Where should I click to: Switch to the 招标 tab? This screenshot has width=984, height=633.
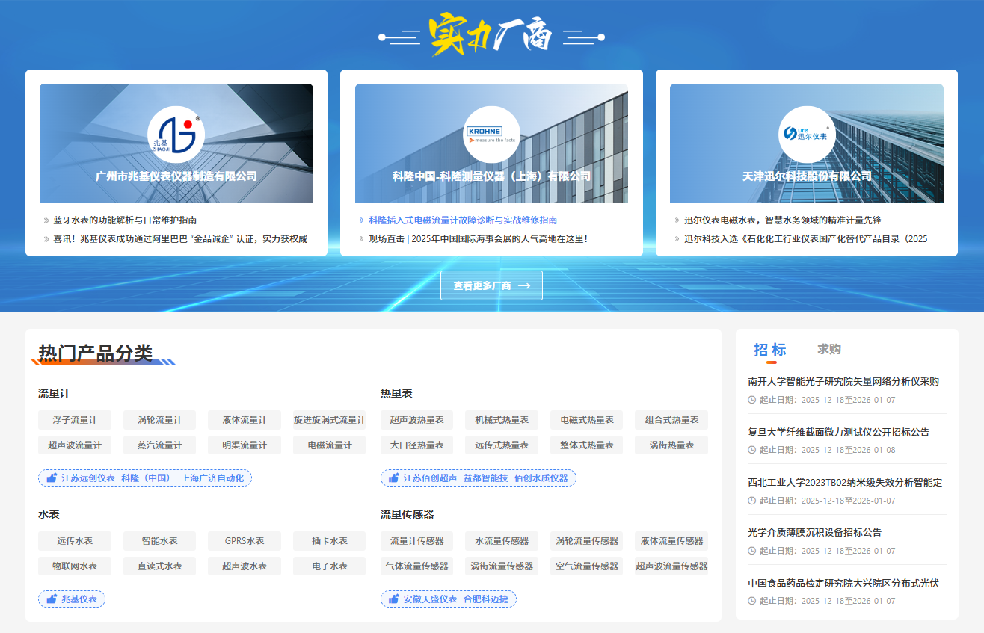[x=769, y=350]
